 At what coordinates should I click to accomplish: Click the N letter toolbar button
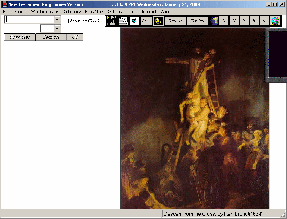pos(234,21)
